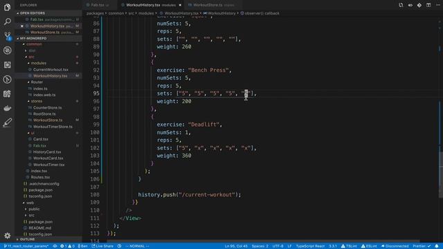The width and height of the screenshot is (443, 249).
Task: Expand the dist folder
Action: 32,50
